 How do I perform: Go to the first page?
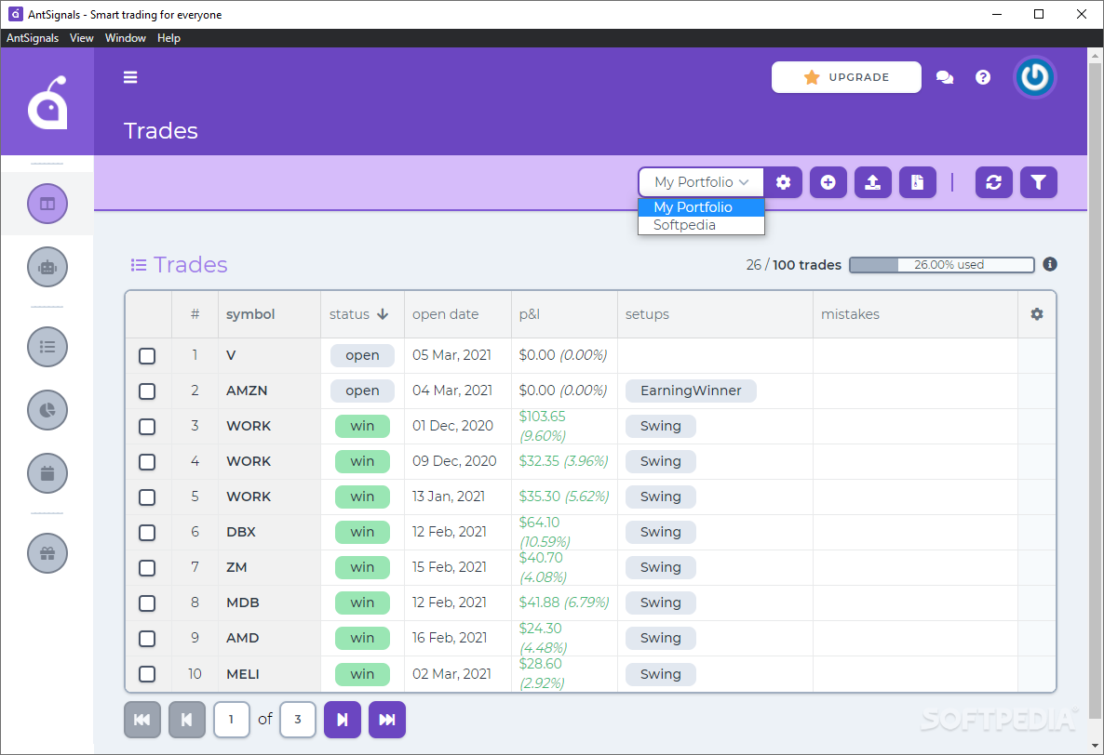142,720
